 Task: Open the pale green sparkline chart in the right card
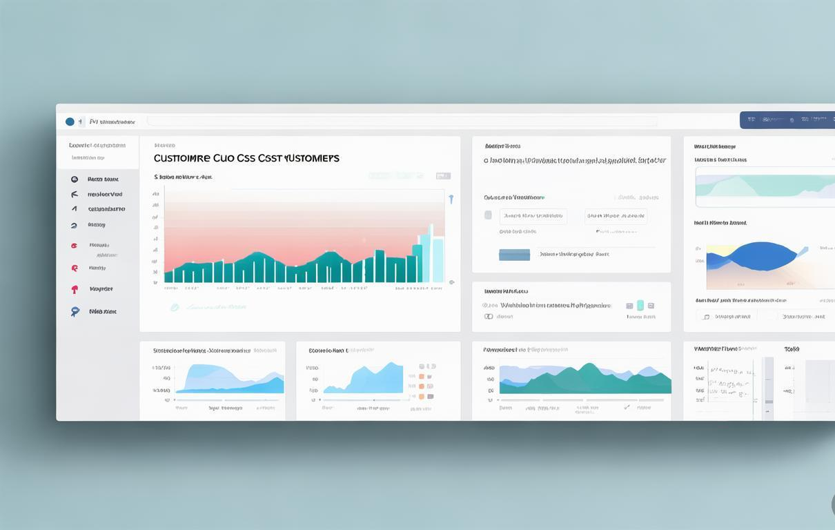click(x=765, y=186)
